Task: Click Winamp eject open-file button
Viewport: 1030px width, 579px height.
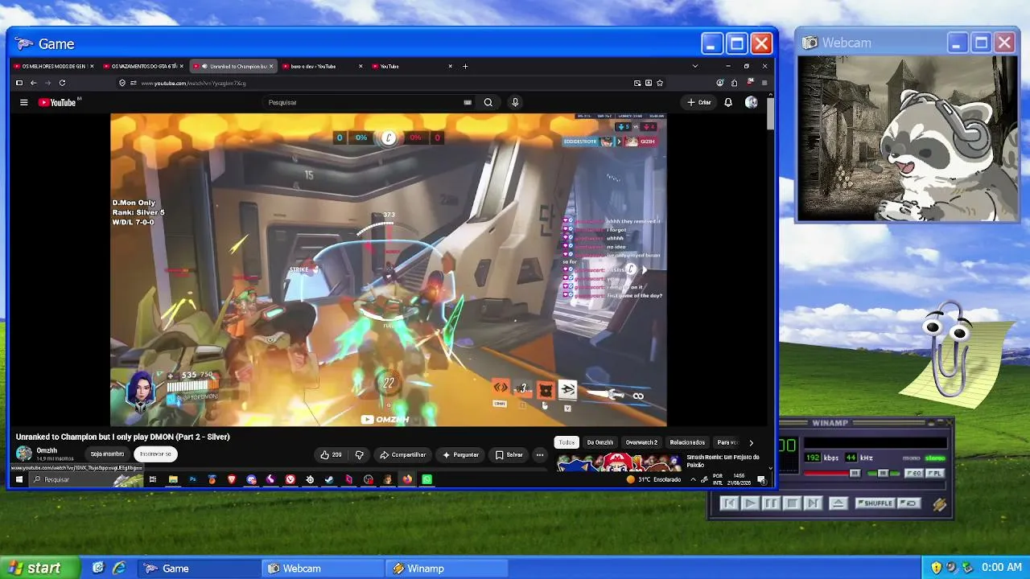Action: (838, 503)
